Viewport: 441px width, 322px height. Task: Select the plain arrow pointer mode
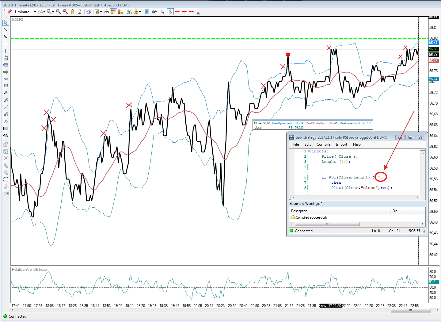(163, 12)
